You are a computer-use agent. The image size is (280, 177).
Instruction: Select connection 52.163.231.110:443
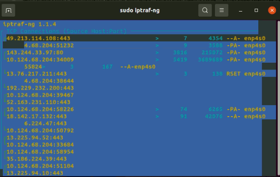38,102
